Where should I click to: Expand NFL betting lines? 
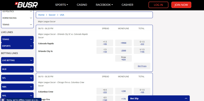[17, 78]
